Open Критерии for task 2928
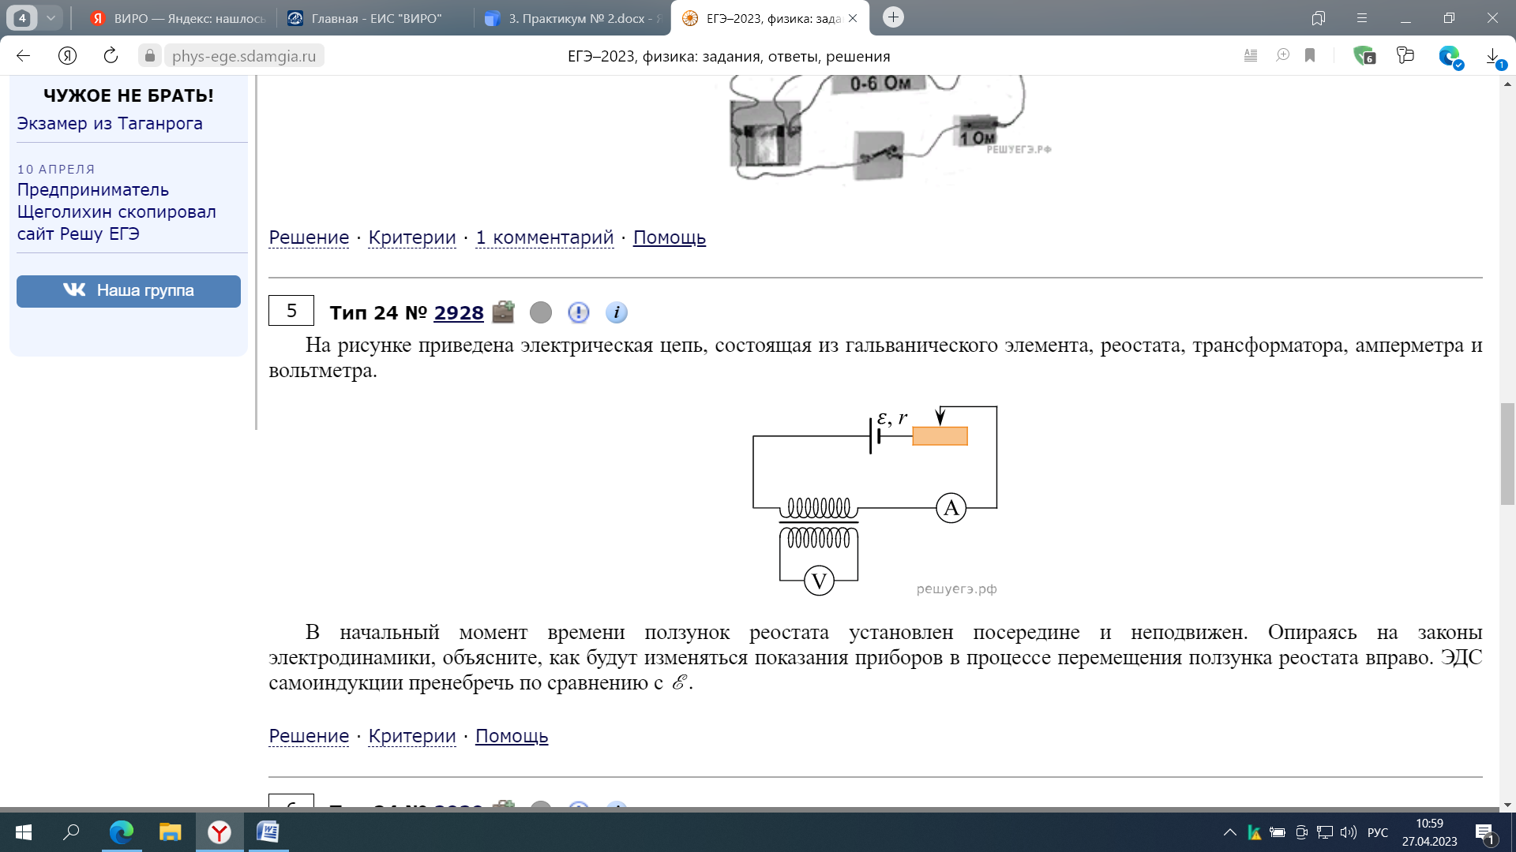Viewport: 1516px width, 852px height. 411,735
